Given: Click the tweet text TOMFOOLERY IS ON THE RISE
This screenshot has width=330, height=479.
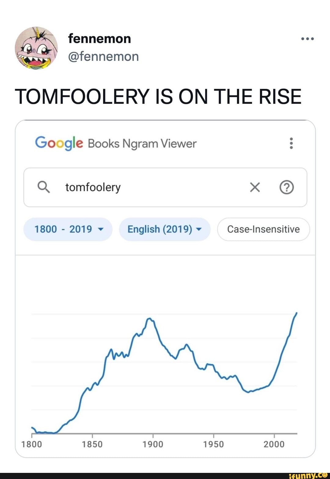Looking at the screenshot, I should 158,96.
